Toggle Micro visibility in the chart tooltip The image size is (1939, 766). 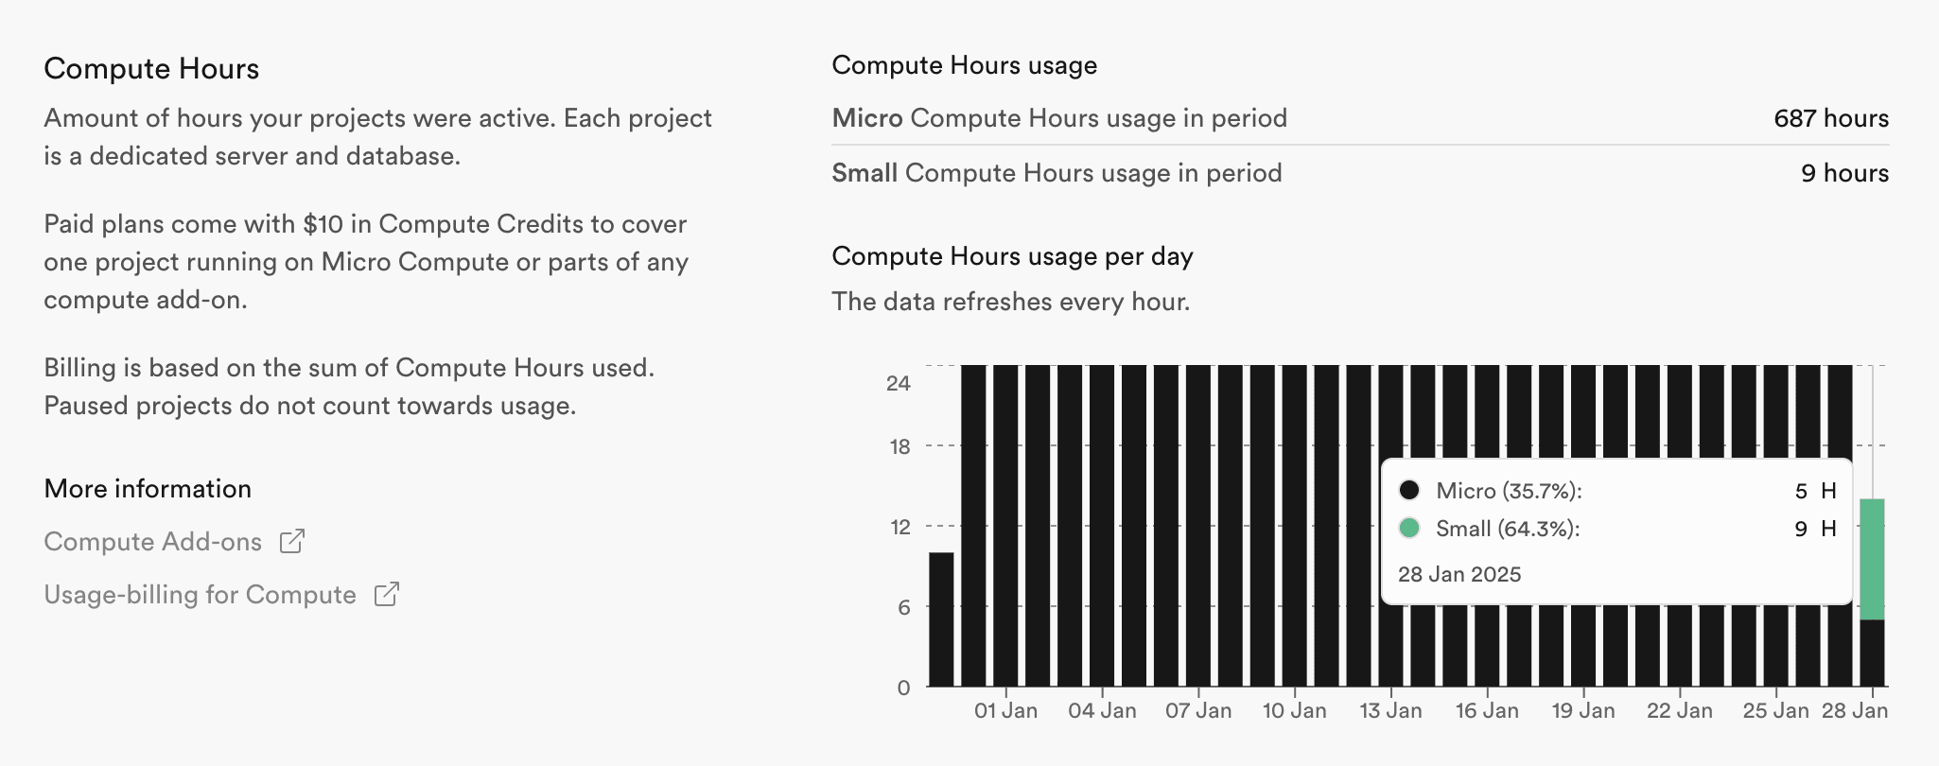1408,491
